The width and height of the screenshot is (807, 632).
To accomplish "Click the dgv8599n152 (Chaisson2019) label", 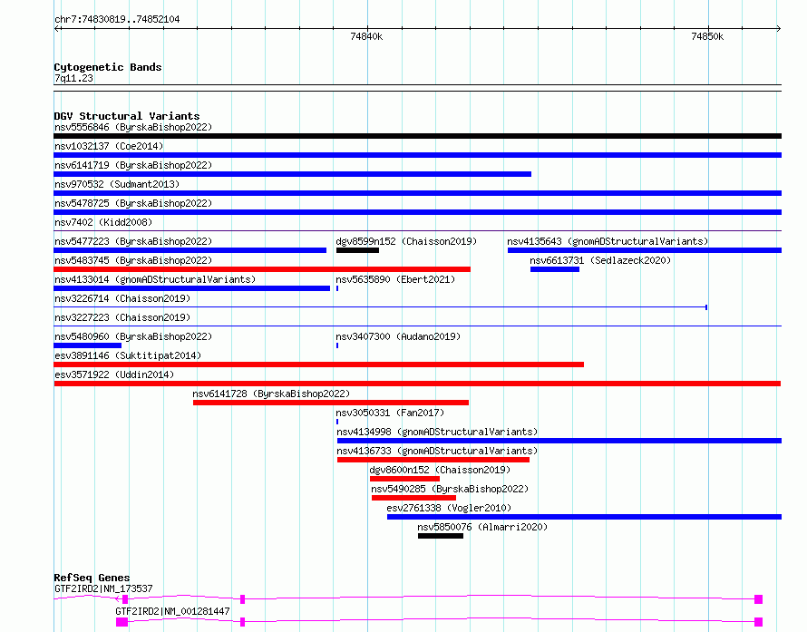I will point(406,241).
